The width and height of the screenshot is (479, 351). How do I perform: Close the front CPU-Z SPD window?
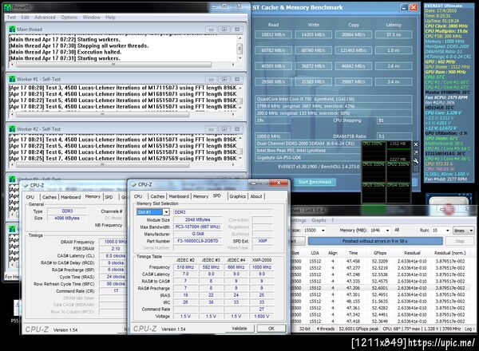click(279, 183)
